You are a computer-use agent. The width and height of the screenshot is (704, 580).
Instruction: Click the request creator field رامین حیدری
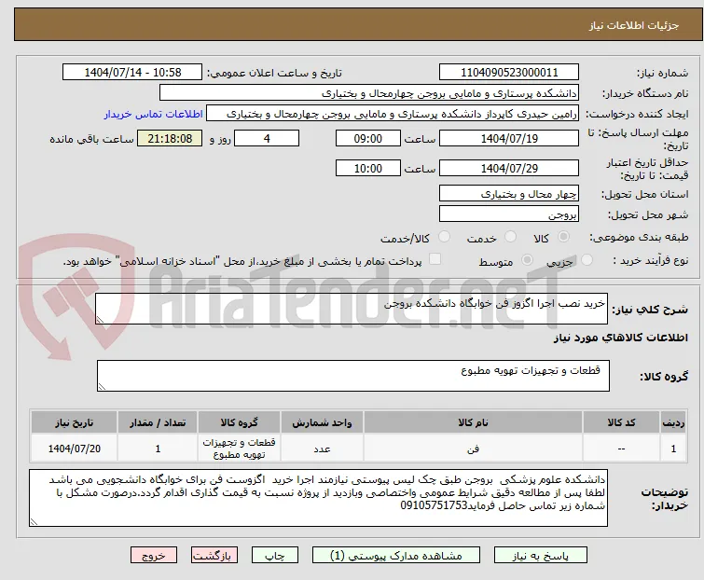pyautogui.click(x=393, y=114)
